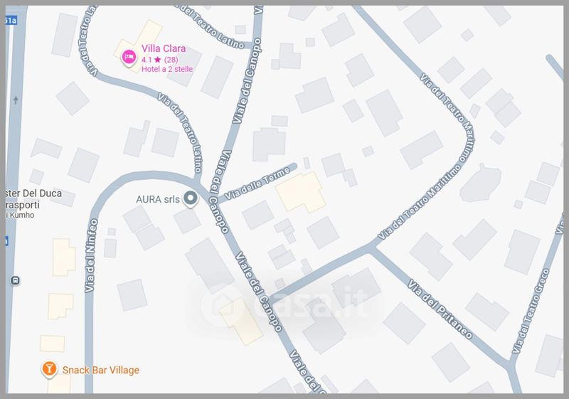Click the pink Villa Clara hotel pin
The height and width of the screenshot is (399, 569).
[x=129, y=57]
